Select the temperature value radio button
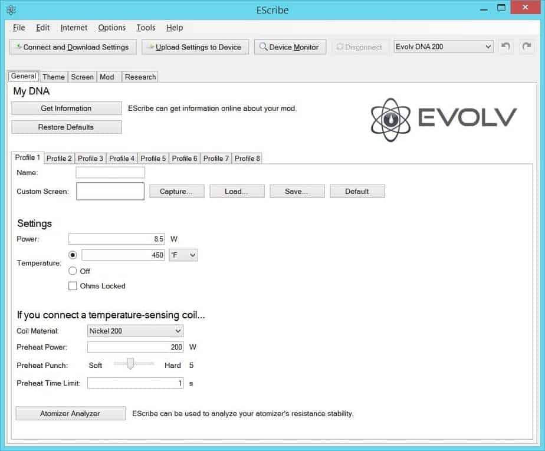This screenshot has width=545, height=451. (73, 255)
